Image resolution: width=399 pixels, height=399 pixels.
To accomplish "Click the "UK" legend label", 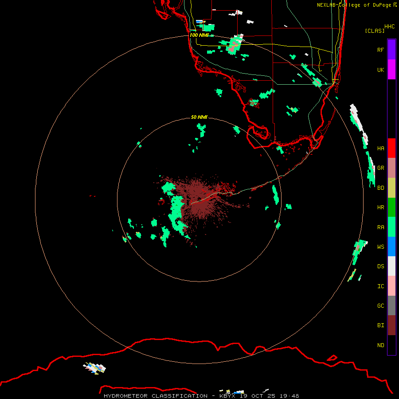I will [x=380, y=70].
